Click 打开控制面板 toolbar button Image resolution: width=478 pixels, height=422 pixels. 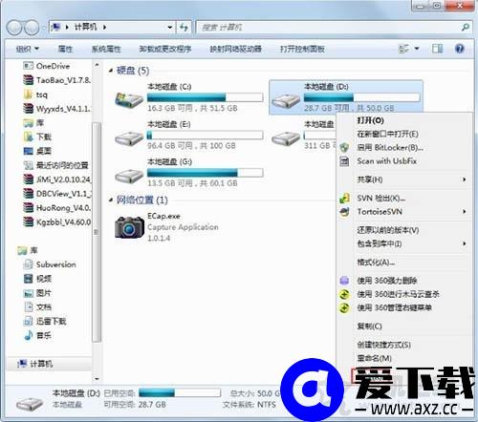point(302,49)
